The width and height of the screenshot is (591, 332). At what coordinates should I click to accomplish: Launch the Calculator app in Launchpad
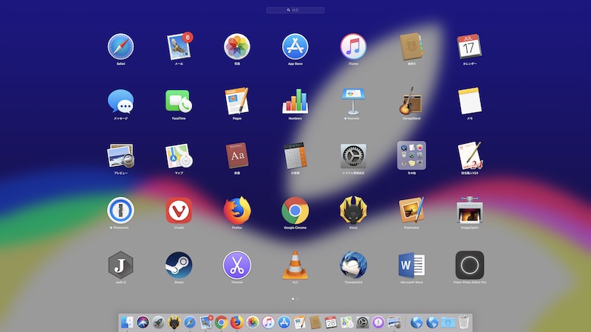(x=295, y=156)
